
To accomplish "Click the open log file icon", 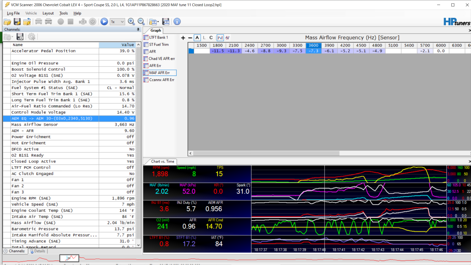I will click(7, 21).
